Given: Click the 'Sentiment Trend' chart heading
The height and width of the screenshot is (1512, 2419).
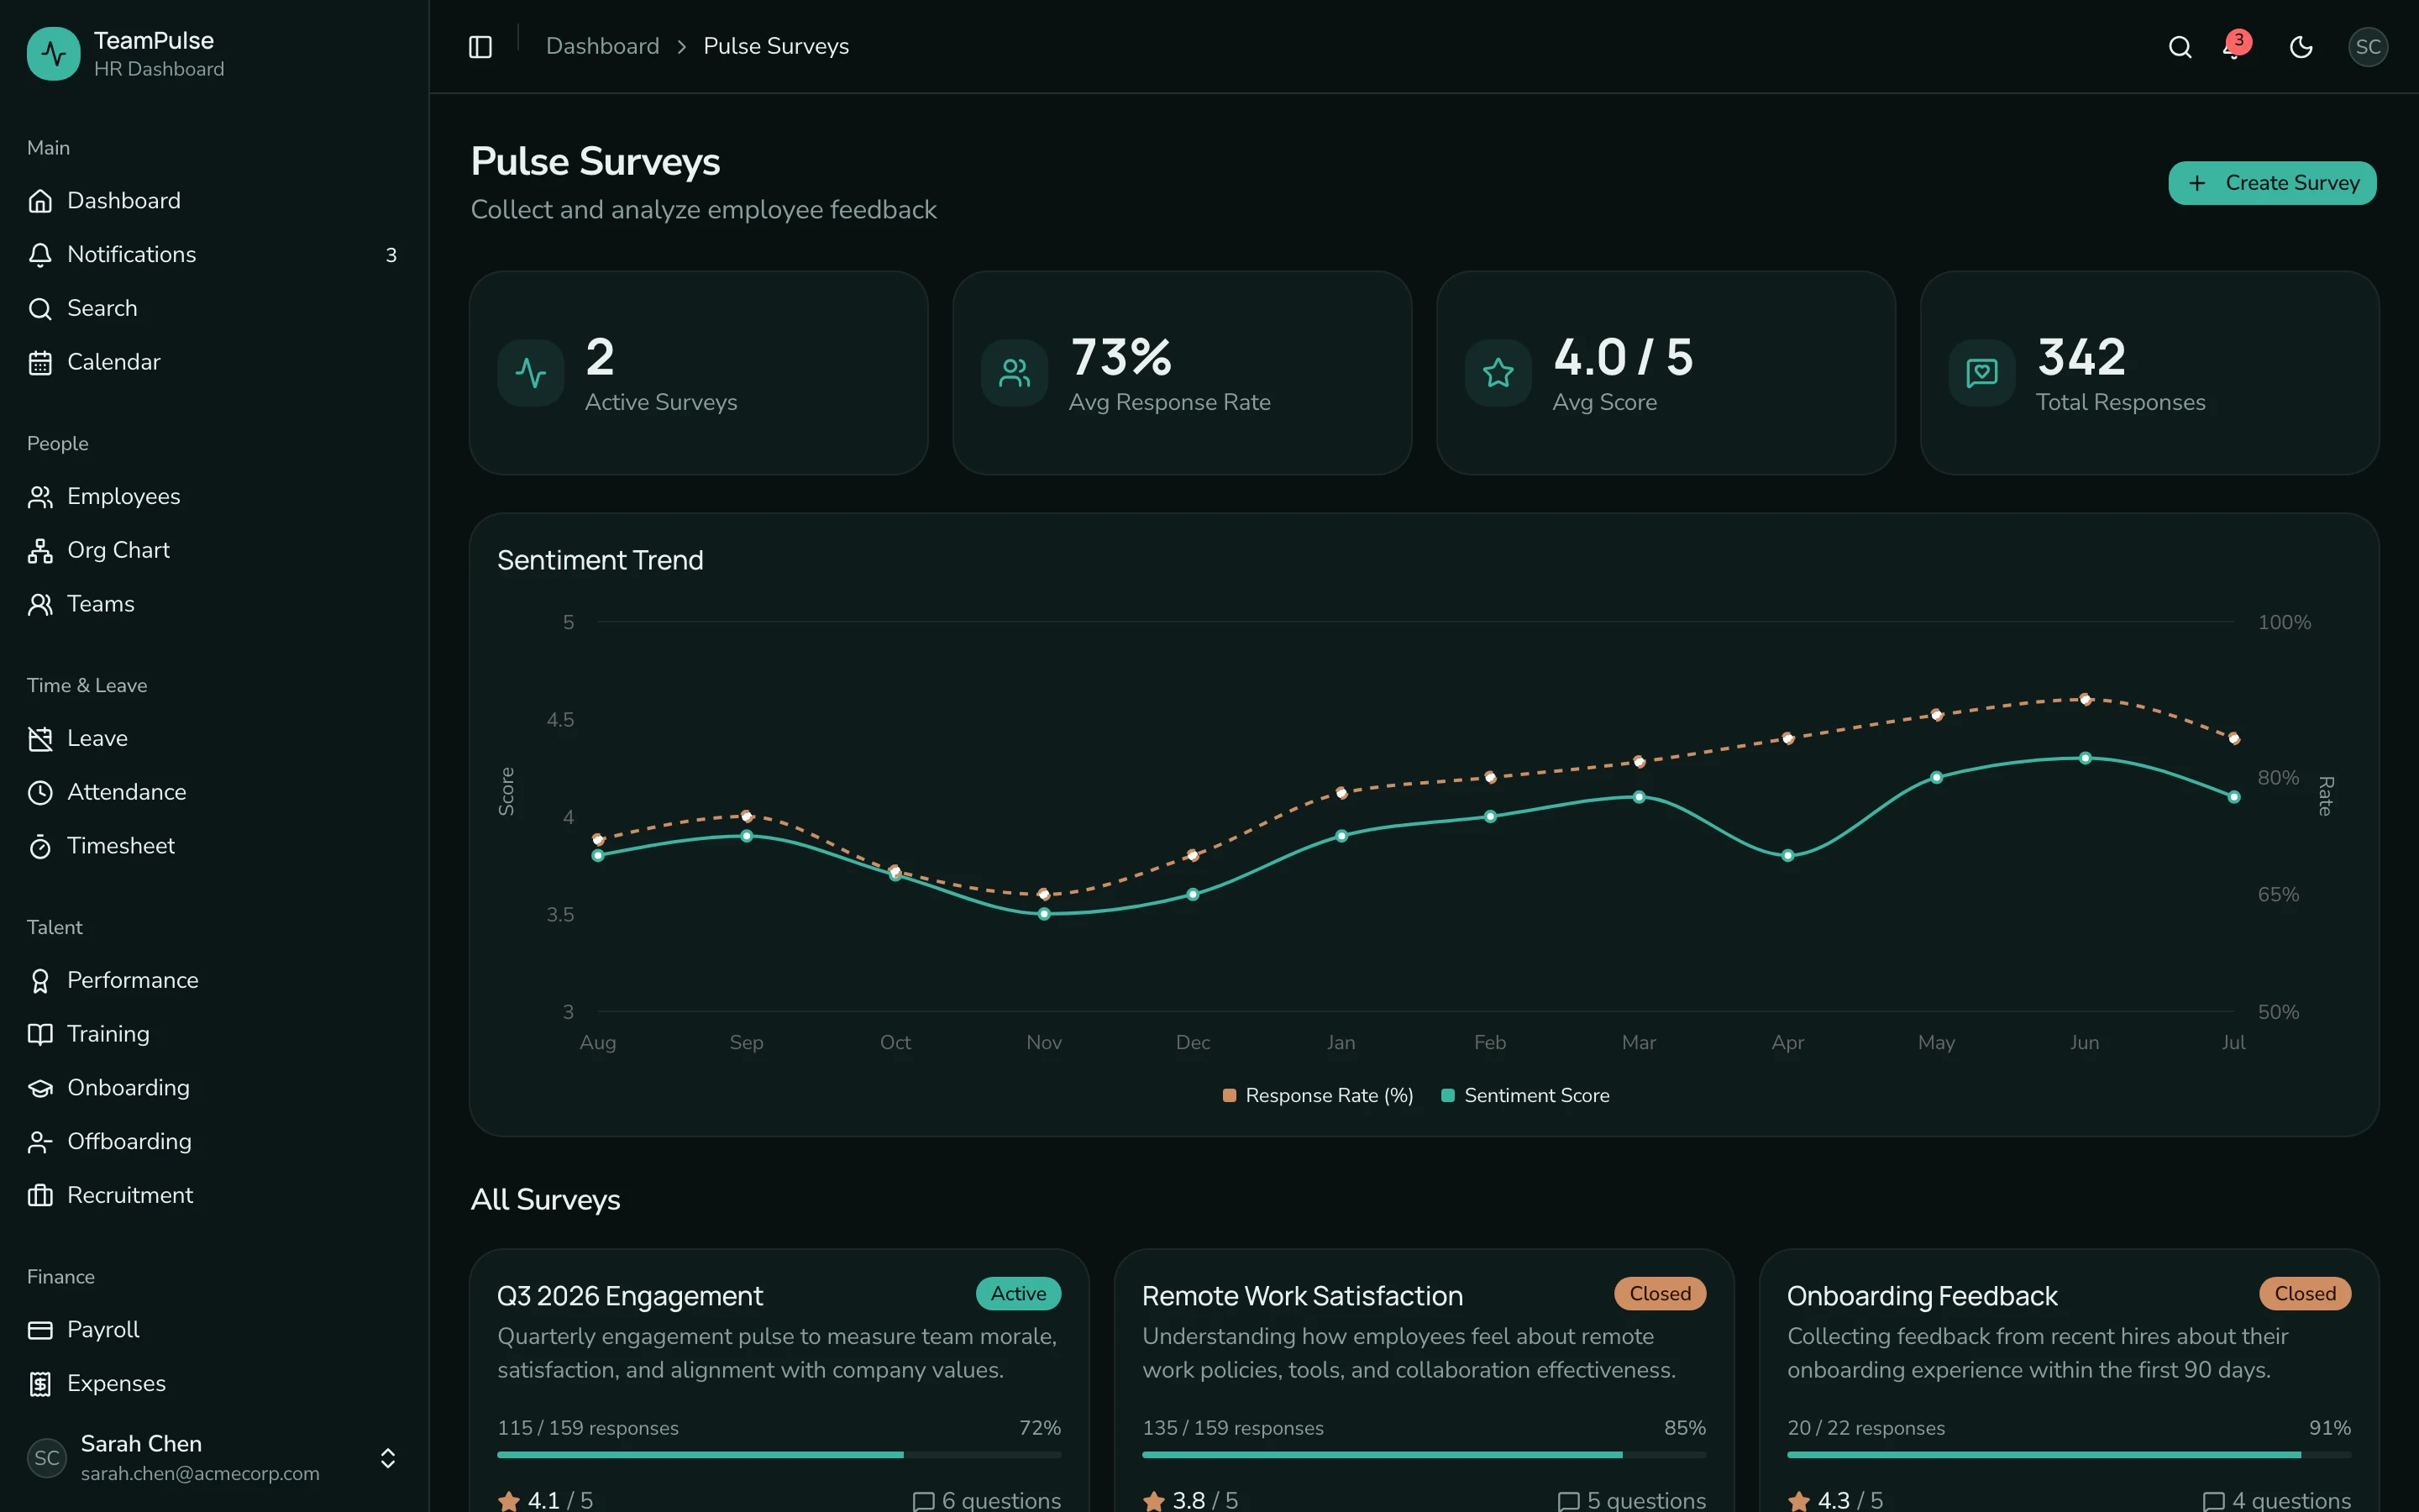Looking at the screenshot, I should pos(600,560).
